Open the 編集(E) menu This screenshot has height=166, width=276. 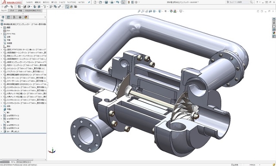coord(38,2)
